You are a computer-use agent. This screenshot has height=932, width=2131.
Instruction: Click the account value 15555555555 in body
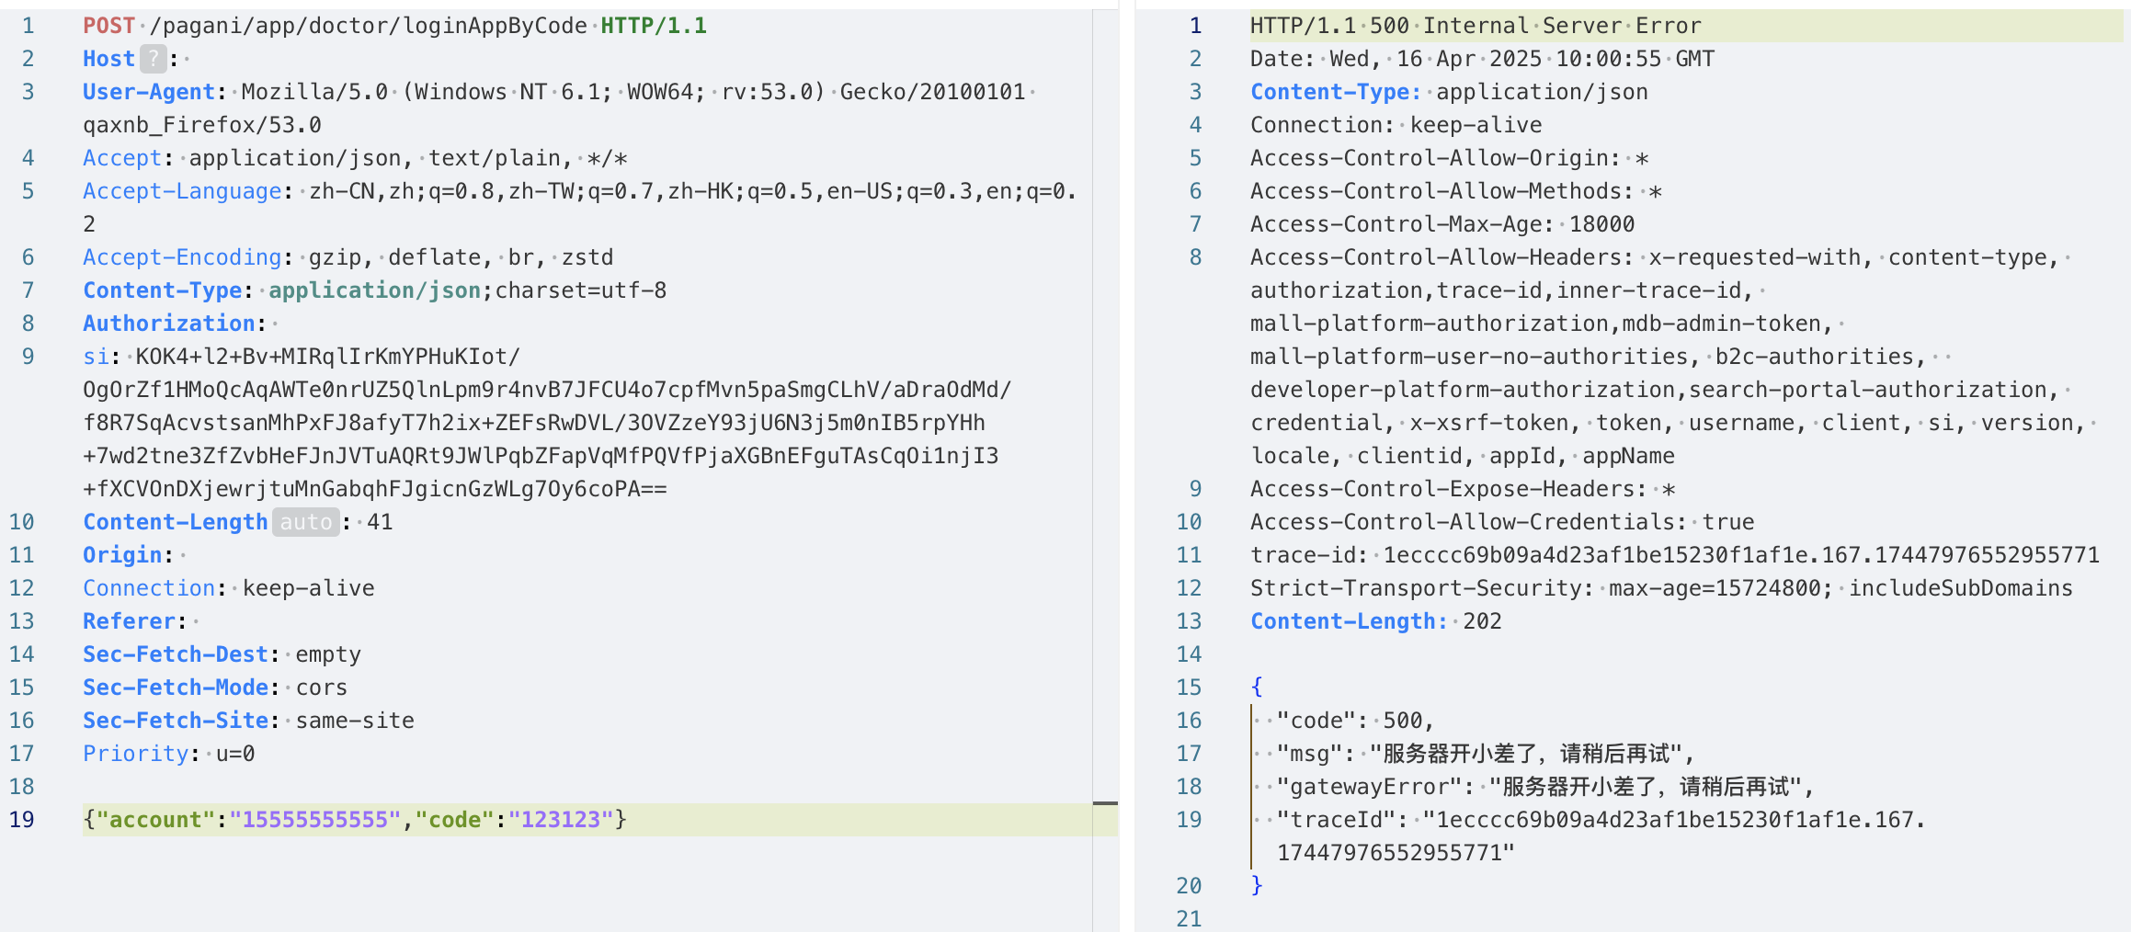tap(314, 820)
